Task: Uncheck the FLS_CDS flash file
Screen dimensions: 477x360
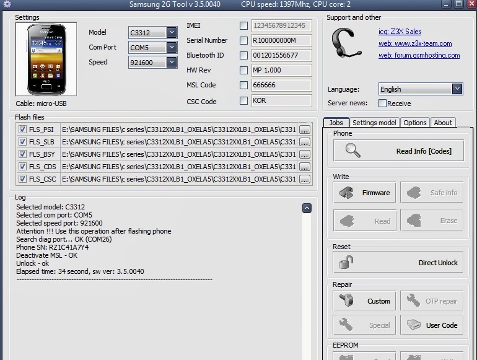Action: click(x=22, y=167)
